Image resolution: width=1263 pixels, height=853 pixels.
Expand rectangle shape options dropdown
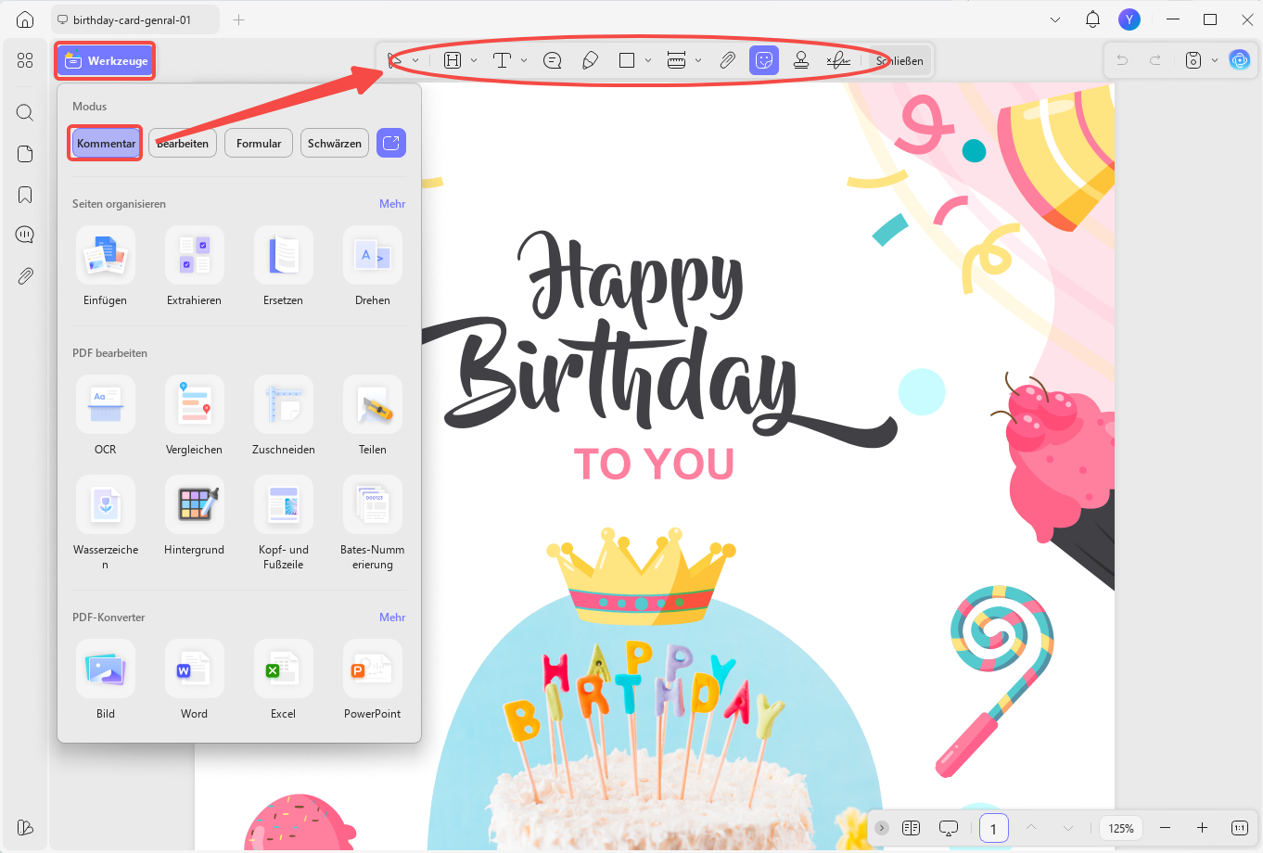click(x=648, y=60)
